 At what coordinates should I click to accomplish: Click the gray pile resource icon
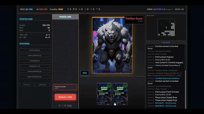click(x=80, y=9)
